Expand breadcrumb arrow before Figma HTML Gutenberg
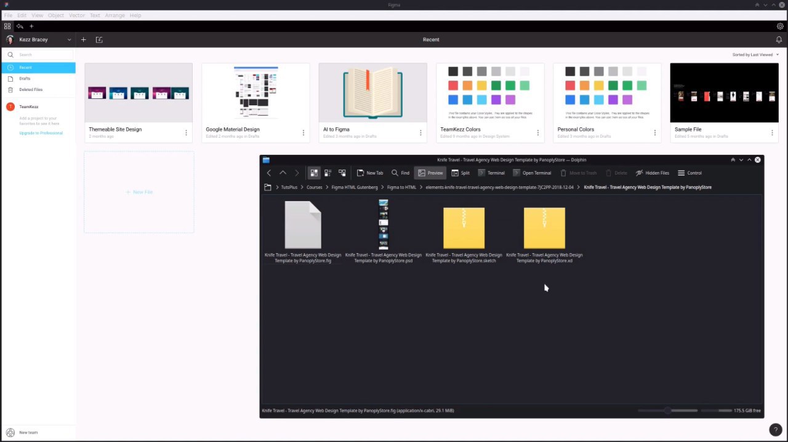The height and width of the screenshot is (442, 788). 328,187
